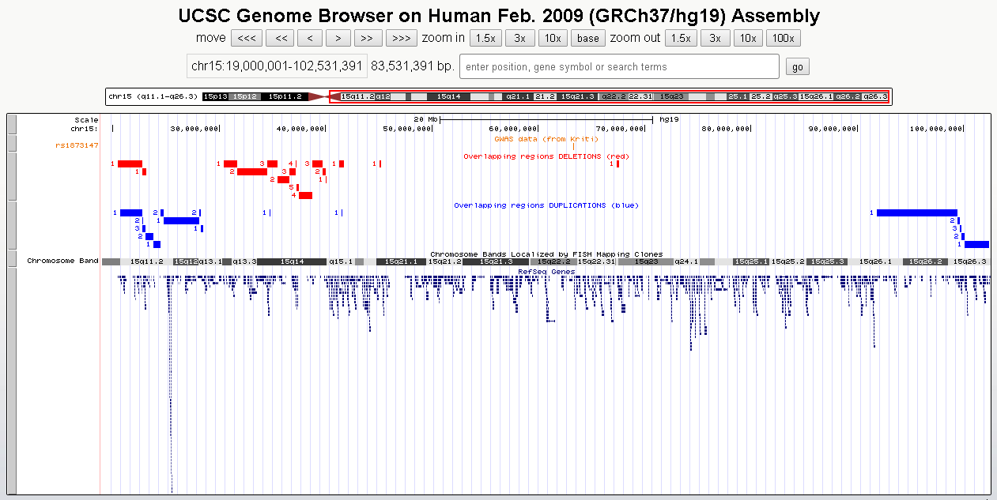Viewport: 997px width, 500px height.
Task: Zoom in to base level
Action: click(x=587, y=38)
